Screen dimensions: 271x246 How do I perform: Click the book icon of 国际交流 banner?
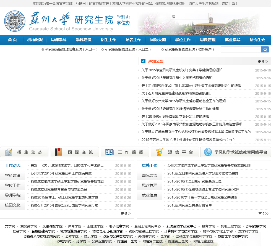[x=58, y=152]
